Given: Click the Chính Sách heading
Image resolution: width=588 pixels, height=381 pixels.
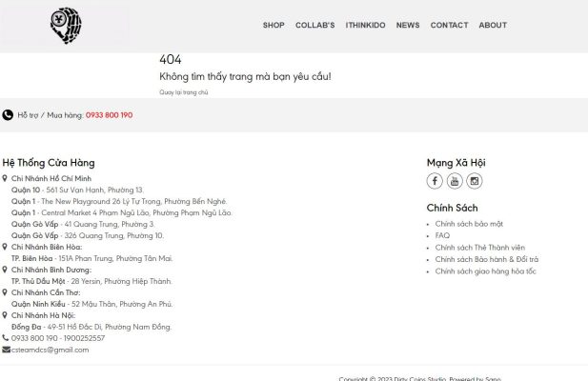Looking at the screenshot, I should [x=453, y=208].
